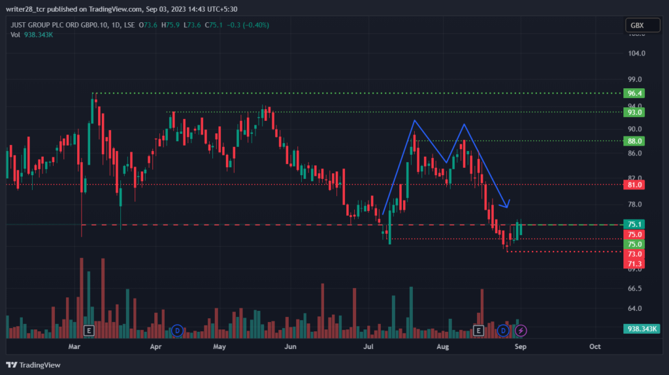
Task: Click the -0.3 (-0.40%) change value
Action: pyautogui.click(x=248, y=25)
